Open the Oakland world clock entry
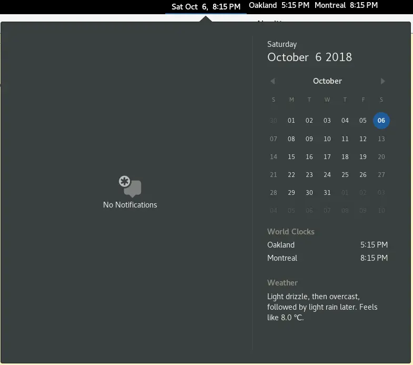The height and width of the screenshot is (365, 413). [x=327, y=245]
